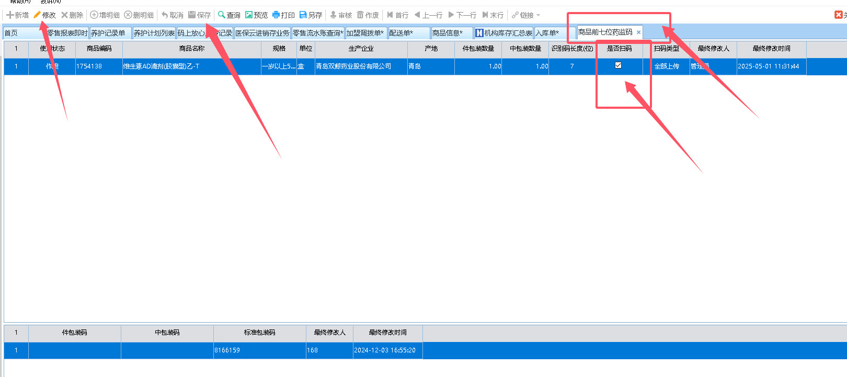Click the upper grid's 最终修改时间 header

point(772,49)
